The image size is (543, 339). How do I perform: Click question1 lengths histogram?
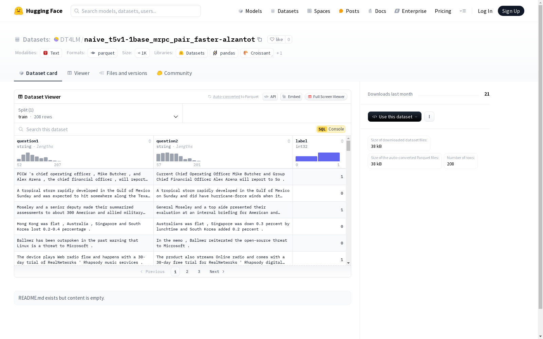click(39, 157)
